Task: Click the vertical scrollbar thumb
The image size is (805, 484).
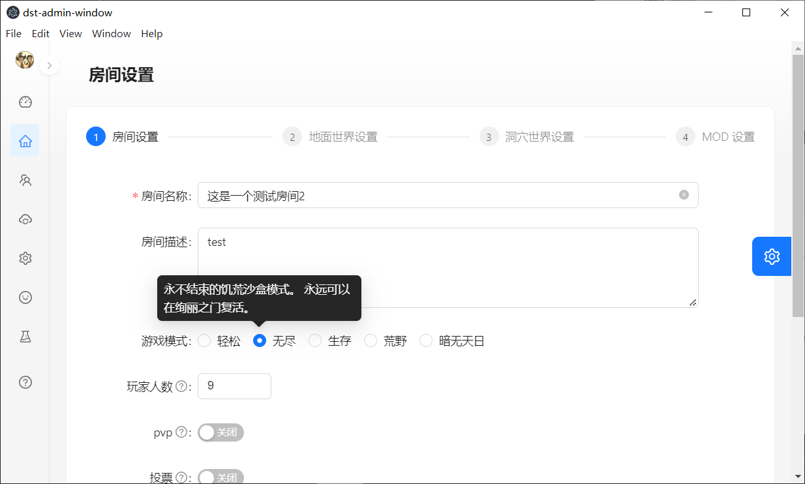Action: [x=798, y=186]
